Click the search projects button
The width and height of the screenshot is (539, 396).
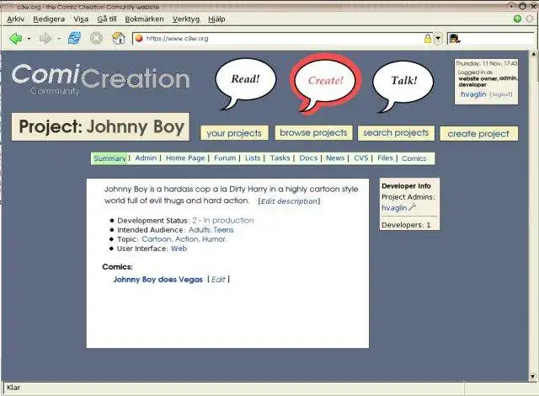pos(396,132)
